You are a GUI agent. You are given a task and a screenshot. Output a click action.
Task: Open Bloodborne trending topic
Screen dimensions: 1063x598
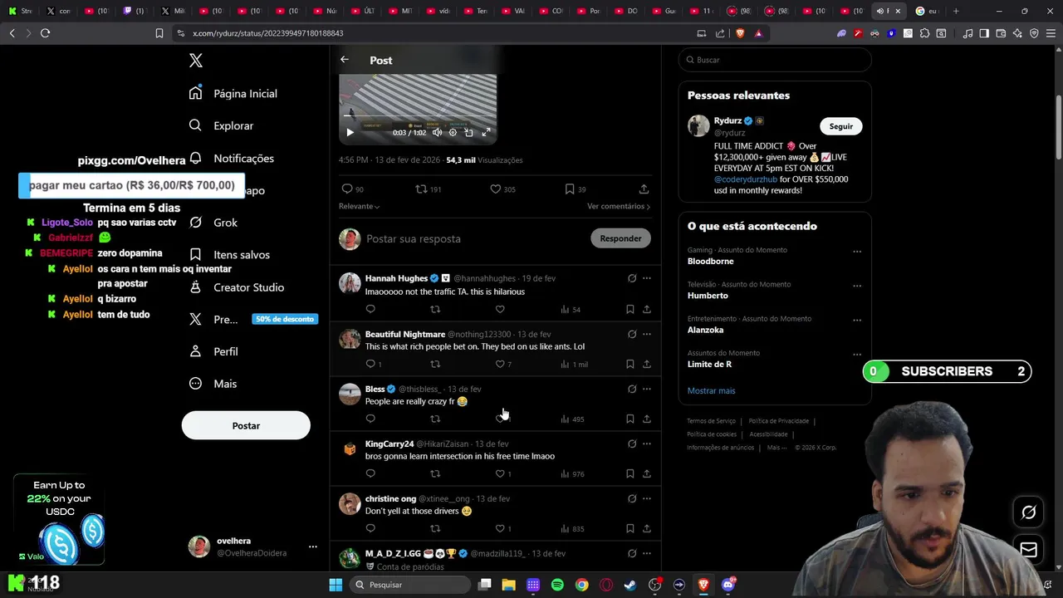point(709,261)
